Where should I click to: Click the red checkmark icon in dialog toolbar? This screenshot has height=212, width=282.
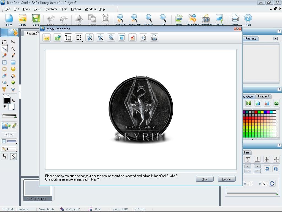click(132, 38)
